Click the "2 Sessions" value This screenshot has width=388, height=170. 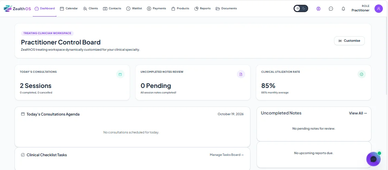click(36, 86)
